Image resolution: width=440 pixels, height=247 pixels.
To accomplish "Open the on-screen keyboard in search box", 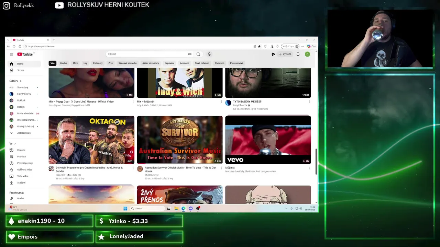I will pos(190,54).
